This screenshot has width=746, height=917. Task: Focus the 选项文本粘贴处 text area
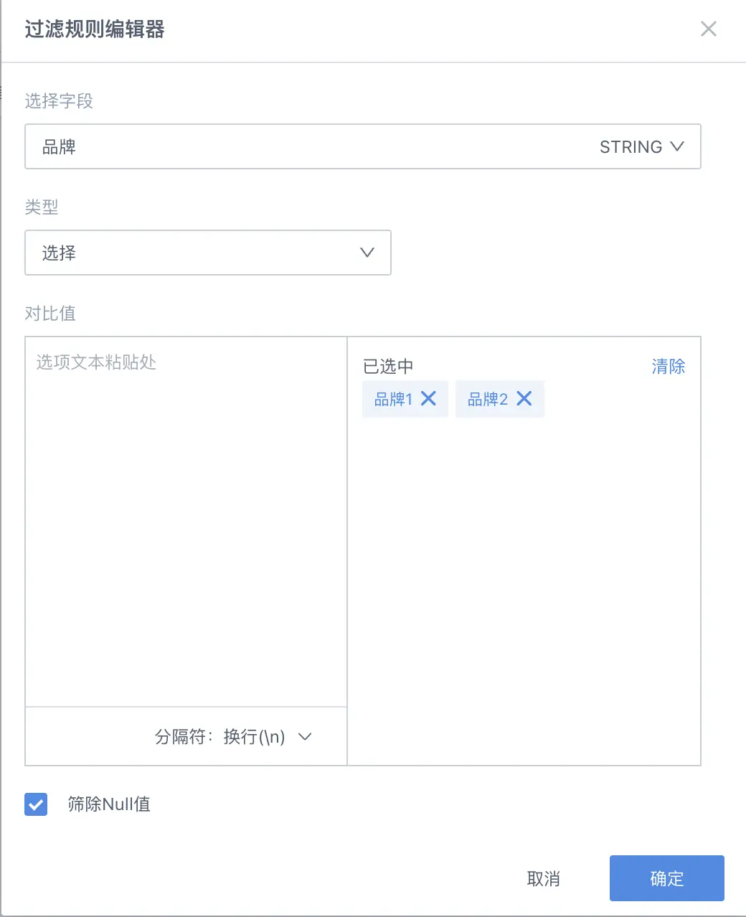pos(186,522)
